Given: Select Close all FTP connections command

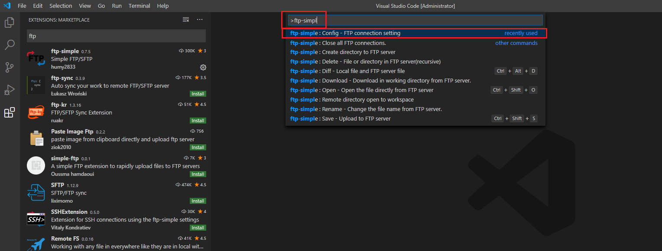Looking at the screenshot, I should tap(415, 43).
